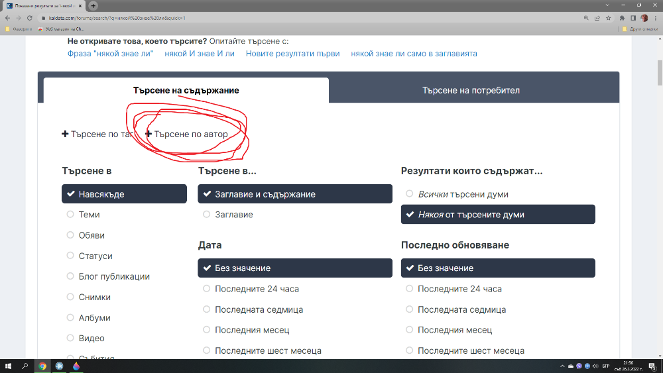
Task: Open Други отметки bookmarks folder
Action: pos(640,29)
